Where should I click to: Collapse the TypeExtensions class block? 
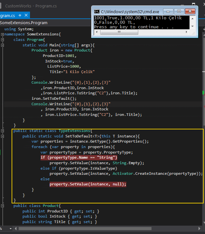[x=2, y=131]
